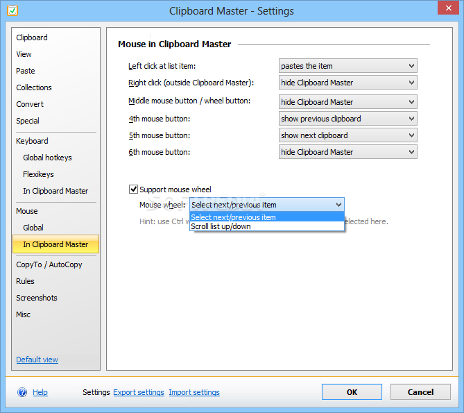Click the blue Help question mark icon

tap(22, 392)
